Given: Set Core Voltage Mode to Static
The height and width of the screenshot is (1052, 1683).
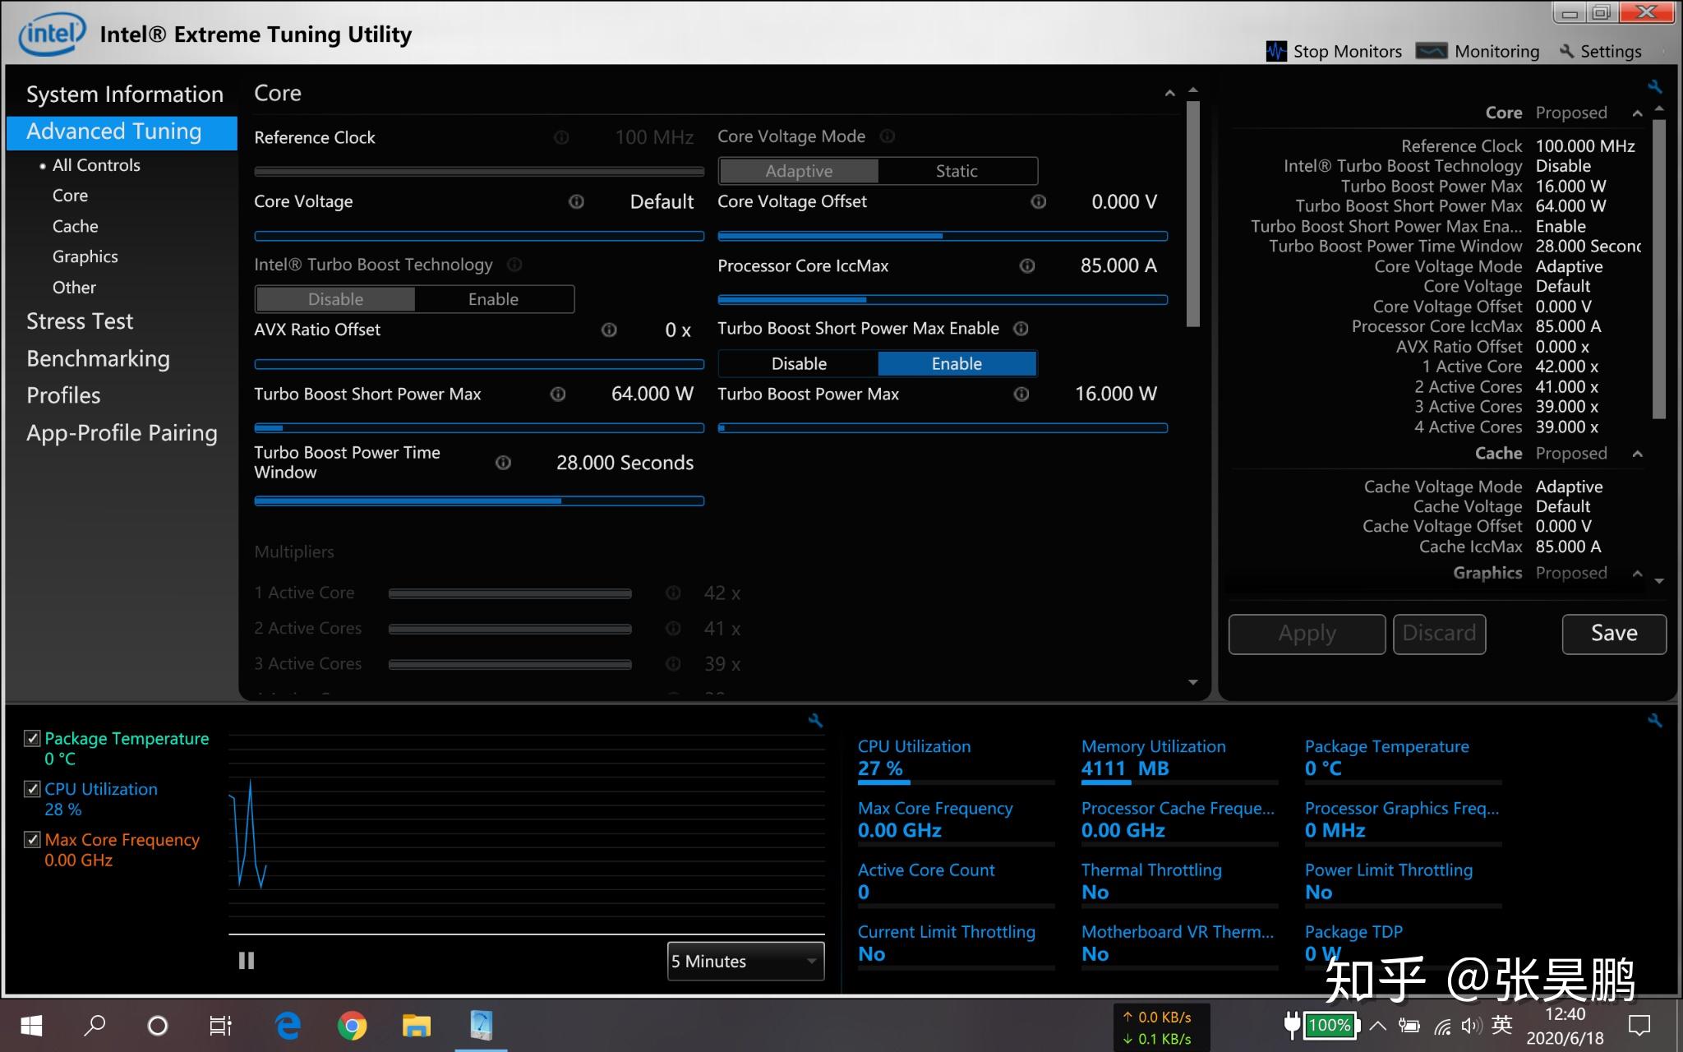Looking at the screenshot, I should (957, 171).
